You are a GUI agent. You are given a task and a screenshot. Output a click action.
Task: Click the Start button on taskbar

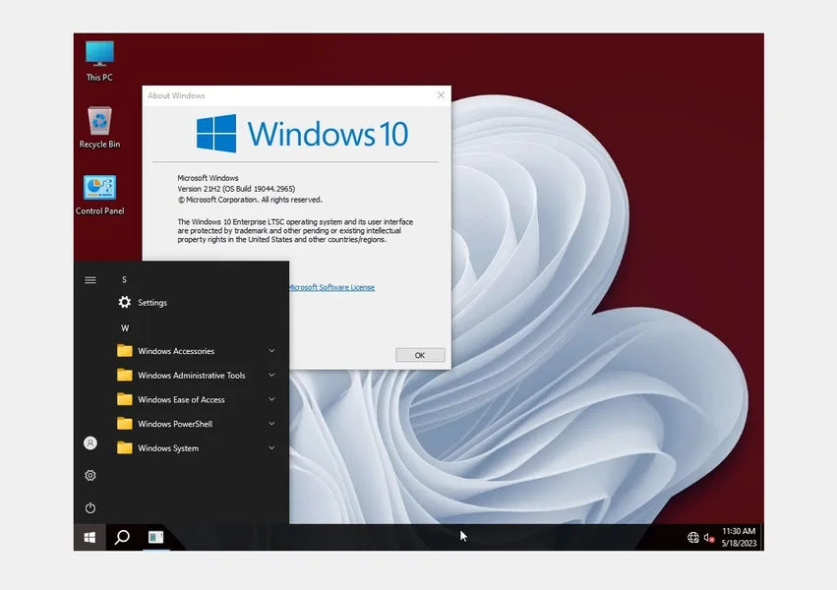[90, 537]
